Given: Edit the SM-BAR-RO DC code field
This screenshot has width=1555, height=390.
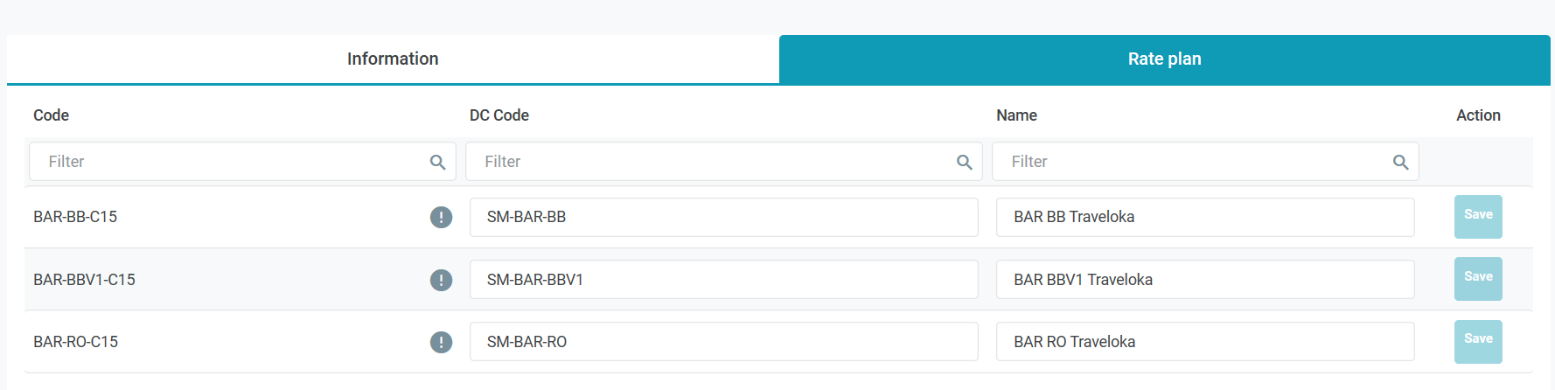Looking at the screenshot, I should click(x=723, y=342).
